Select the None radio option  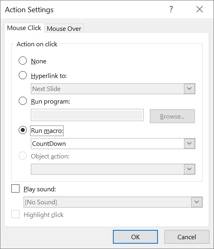coord(23,61)
